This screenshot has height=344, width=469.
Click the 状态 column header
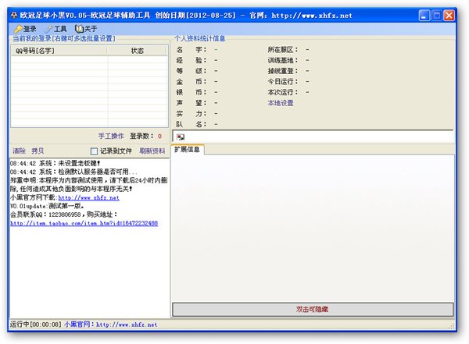137,51
